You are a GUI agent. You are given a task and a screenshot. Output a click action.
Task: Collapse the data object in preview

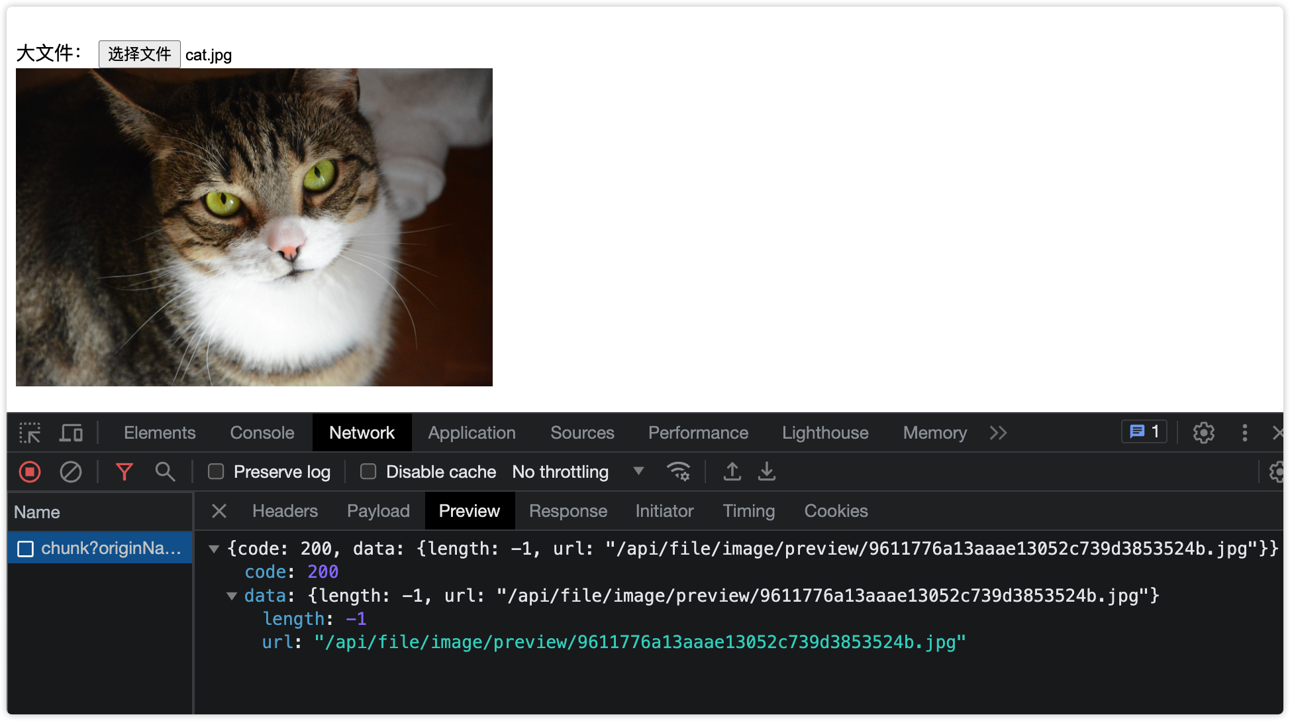pyautogui.click(x=232, y=596)
